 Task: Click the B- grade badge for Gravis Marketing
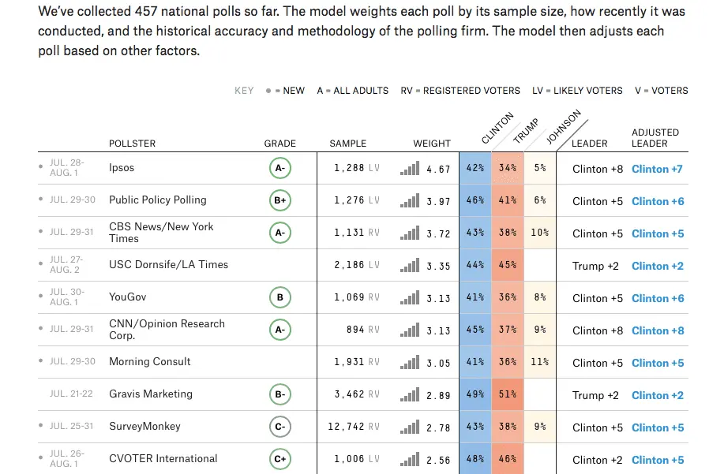[x=279, y=395]
